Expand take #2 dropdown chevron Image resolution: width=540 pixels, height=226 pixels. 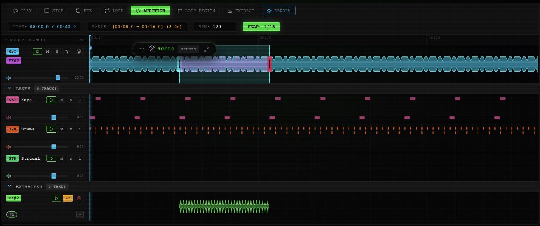click(x=80, y=214)
